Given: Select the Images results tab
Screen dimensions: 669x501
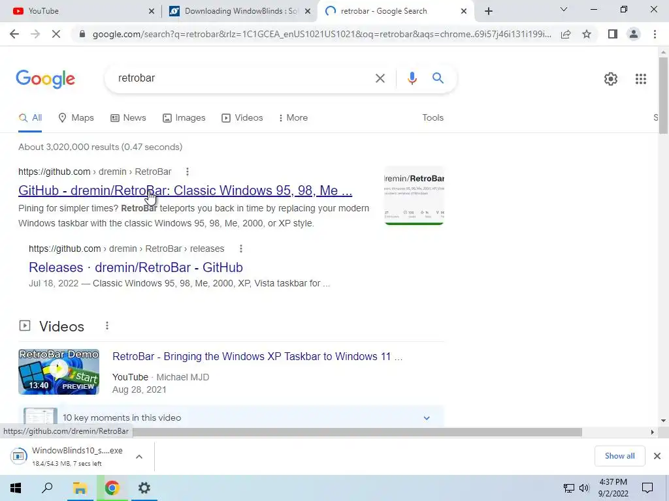Looking at the screenshot, I should click(x=184, y=117).
